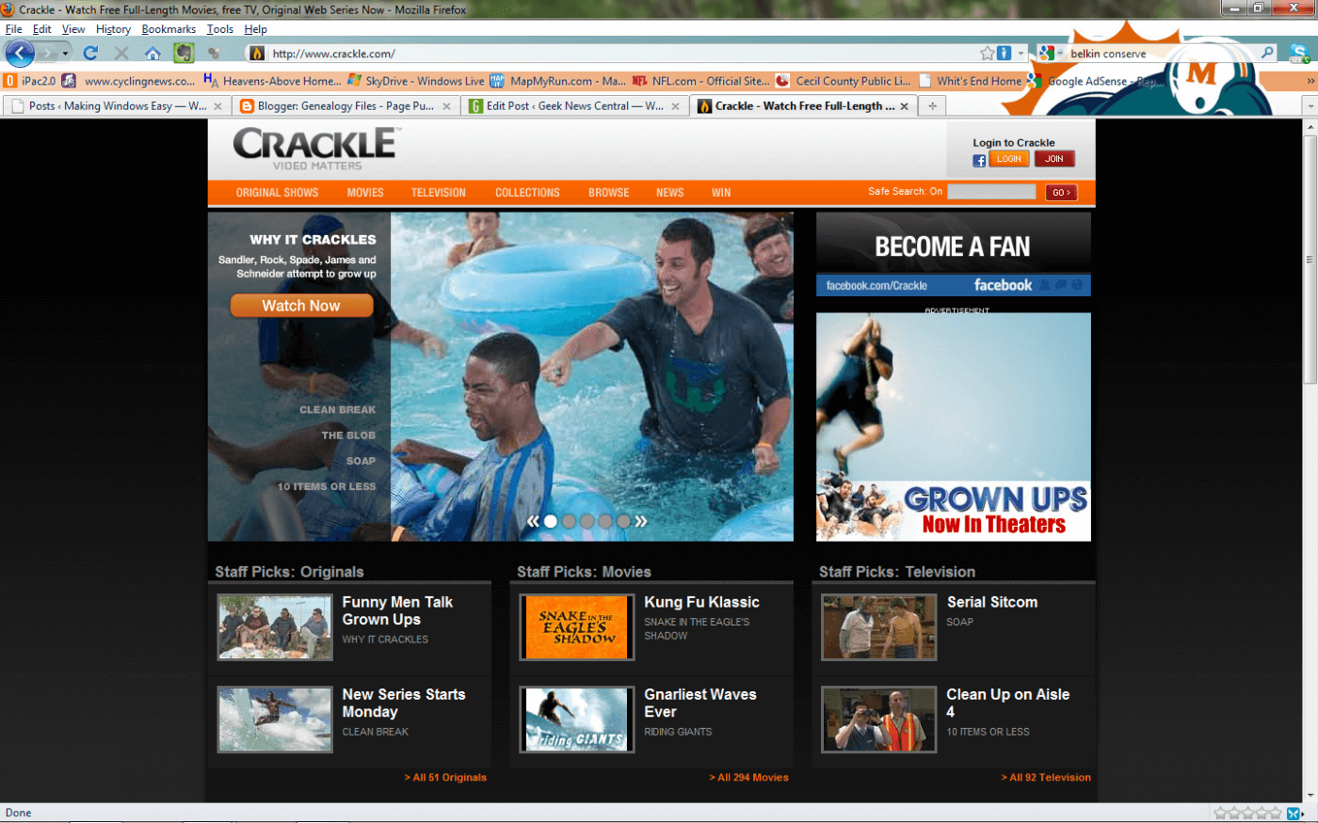Screen dimensions: 1318x823
Task: Go to previous slide with double-left arrows
Action: [533, 521]
